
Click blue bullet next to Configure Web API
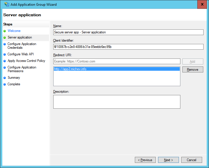click(x=5, y=54)
